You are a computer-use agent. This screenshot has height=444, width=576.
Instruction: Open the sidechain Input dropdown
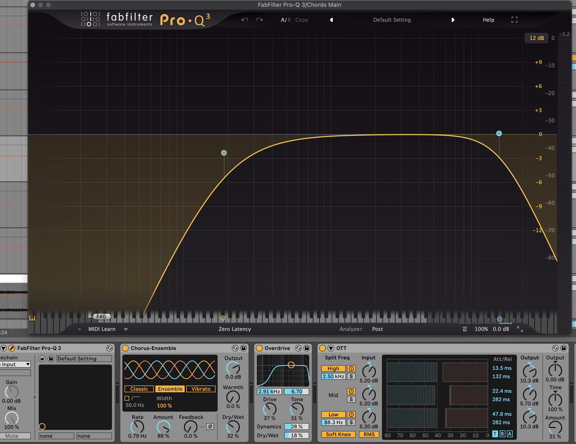point(15,364)
